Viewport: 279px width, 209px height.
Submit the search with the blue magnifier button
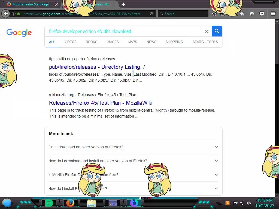point(217,31)
